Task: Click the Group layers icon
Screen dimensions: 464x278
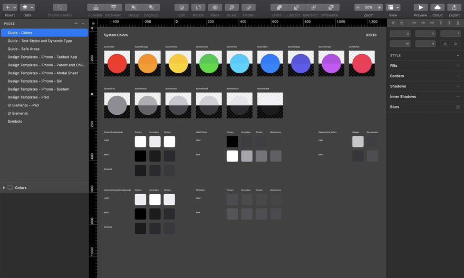Action: click(x=133, y=7)
